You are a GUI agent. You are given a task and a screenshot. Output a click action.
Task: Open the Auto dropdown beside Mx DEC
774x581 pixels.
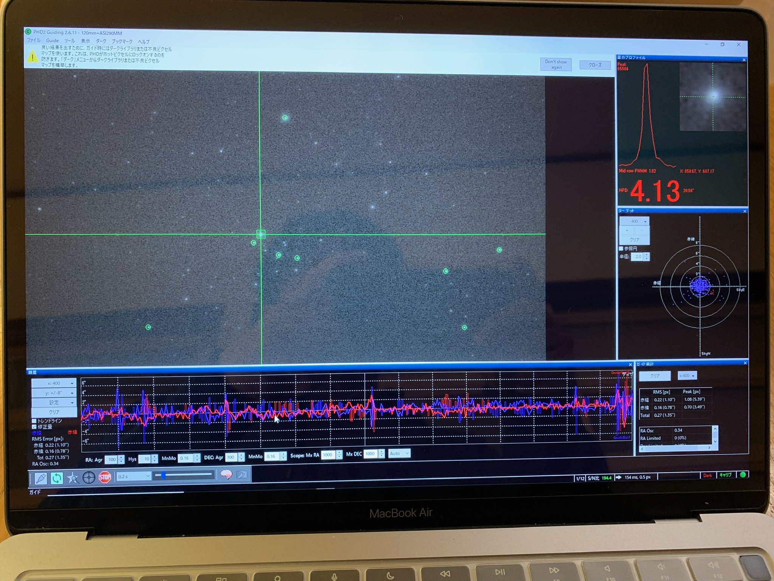tap(399, 453)
